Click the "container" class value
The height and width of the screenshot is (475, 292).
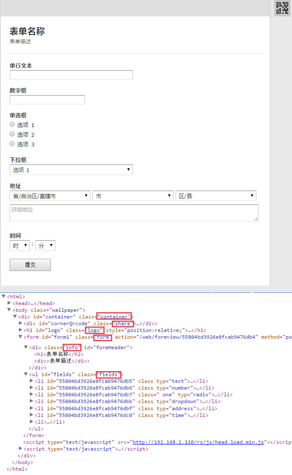point(114,316)
